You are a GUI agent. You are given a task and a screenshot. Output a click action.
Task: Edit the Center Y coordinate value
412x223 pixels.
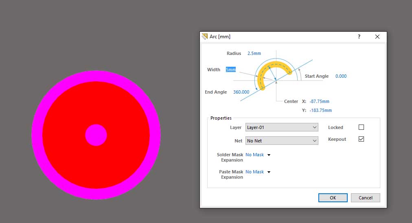click(320, 110)
